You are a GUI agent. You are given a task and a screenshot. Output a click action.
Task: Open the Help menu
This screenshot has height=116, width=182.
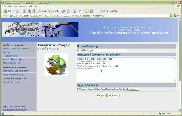coord(36,6)
